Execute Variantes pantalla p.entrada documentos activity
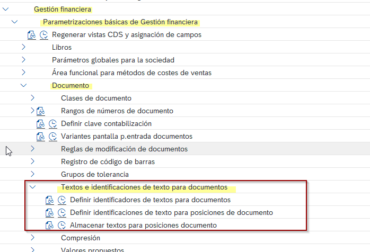 click(52, 137)
